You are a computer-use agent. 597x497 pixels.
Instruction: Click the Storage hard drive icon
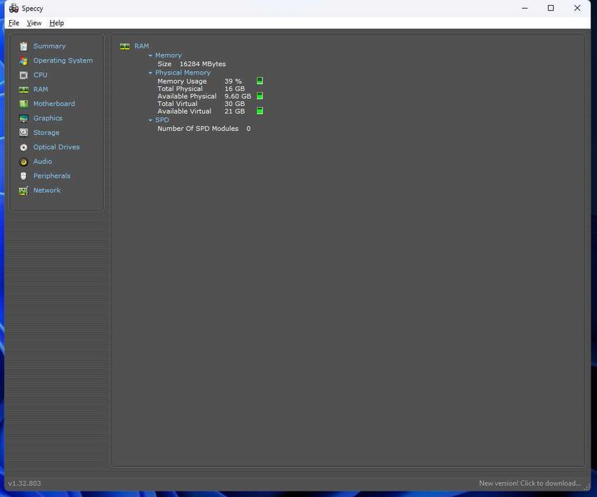(x=23, y=132)
